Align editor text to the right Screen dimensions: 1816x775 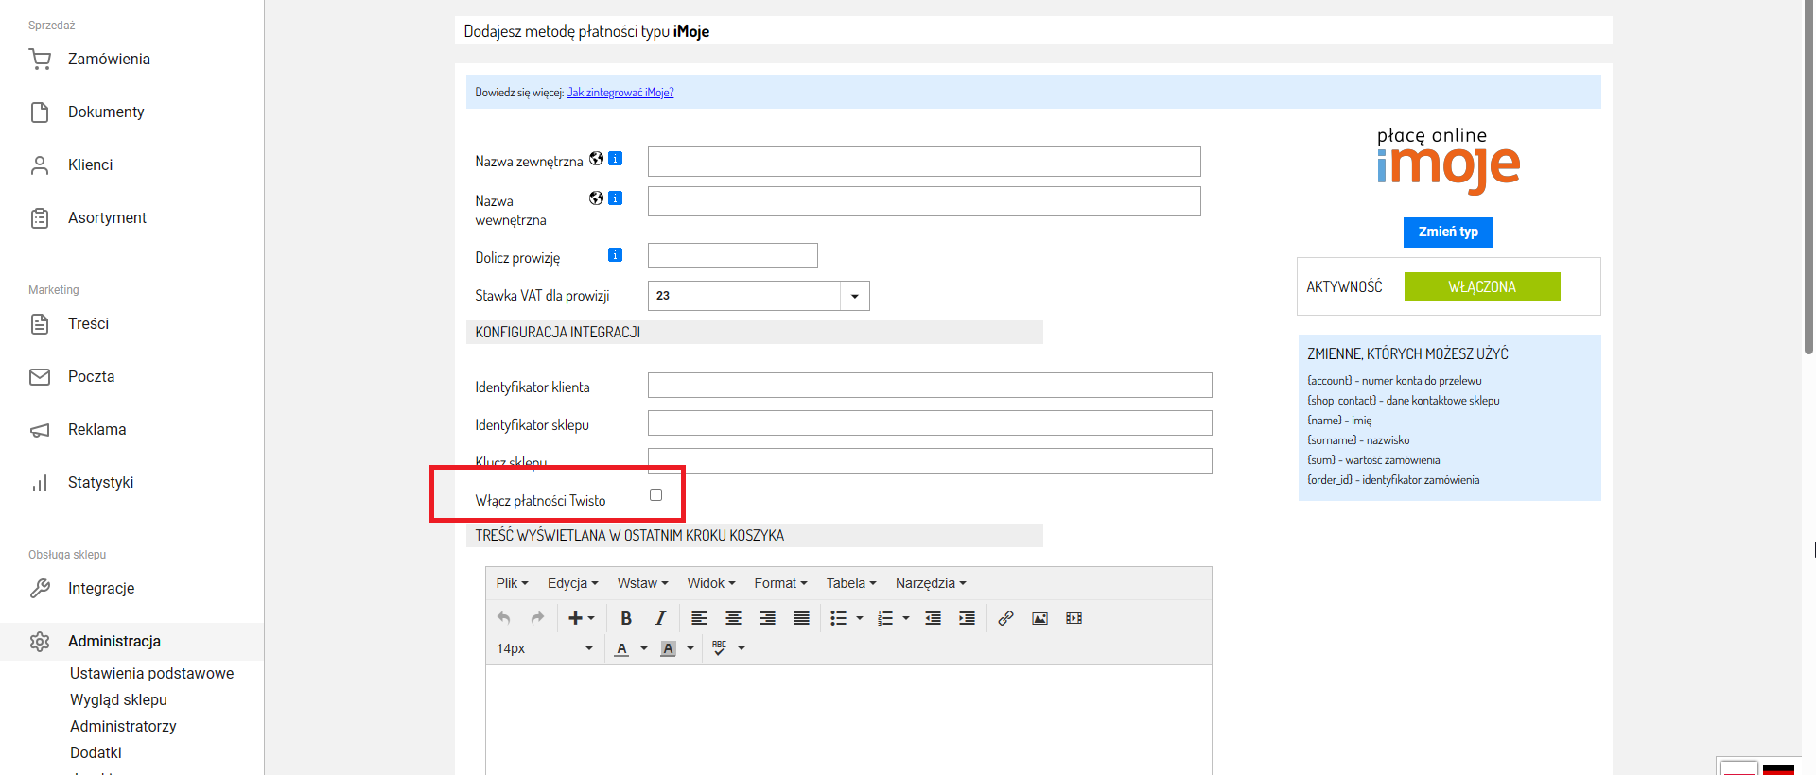click(768, 618)
